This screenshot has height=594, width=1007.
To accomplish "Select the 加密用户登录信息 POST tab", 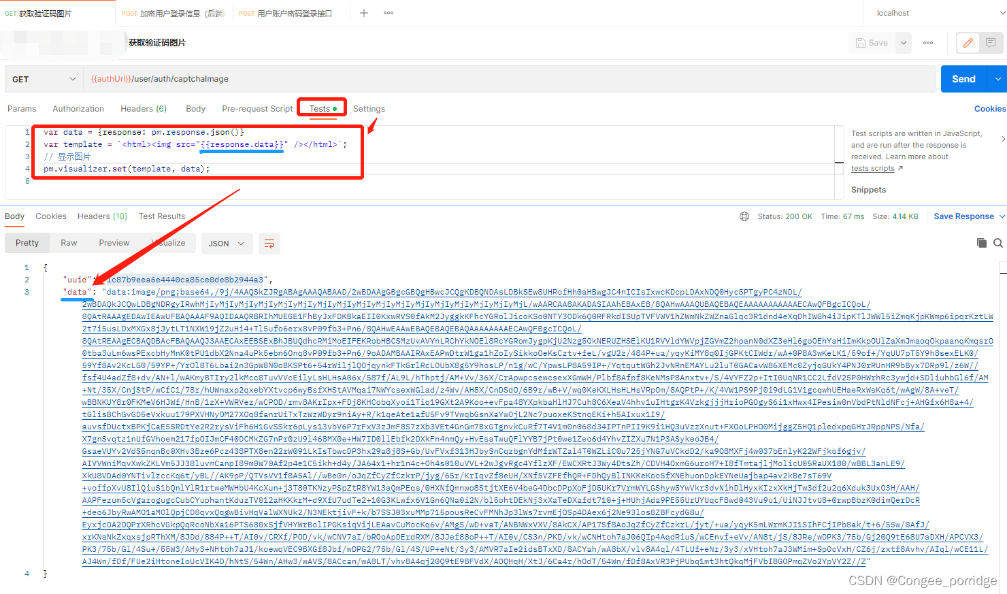I will [174, 13].
